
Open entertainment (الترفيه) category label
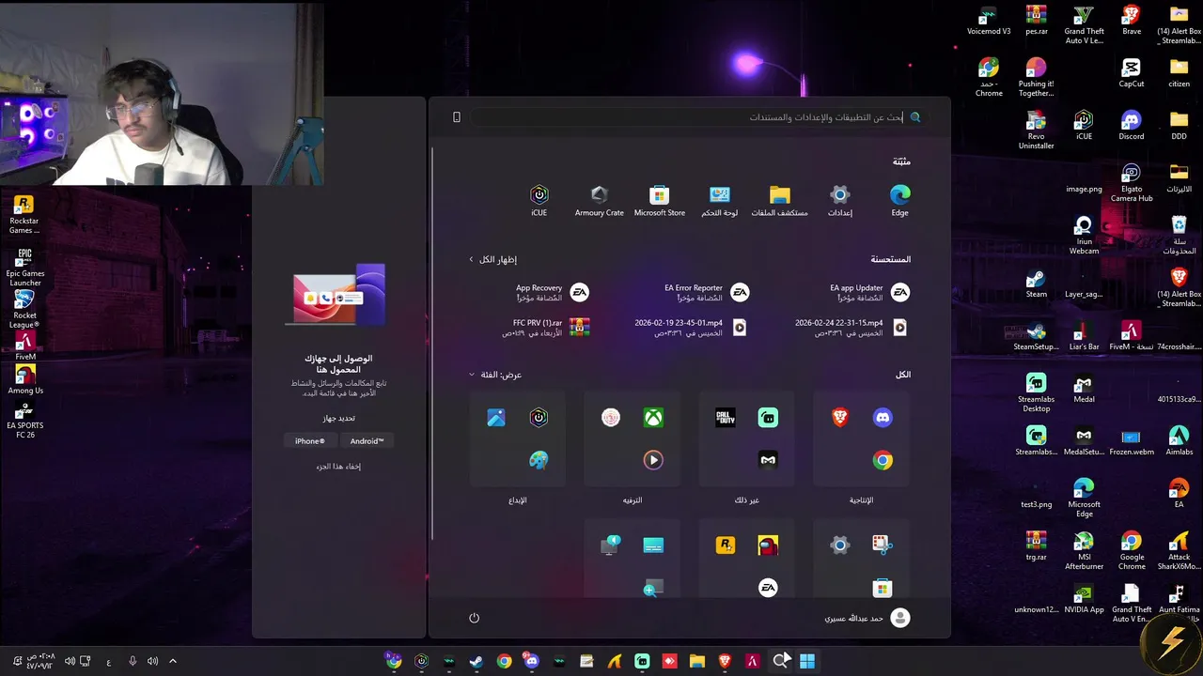pyautogui.click(x=633, y=500)
